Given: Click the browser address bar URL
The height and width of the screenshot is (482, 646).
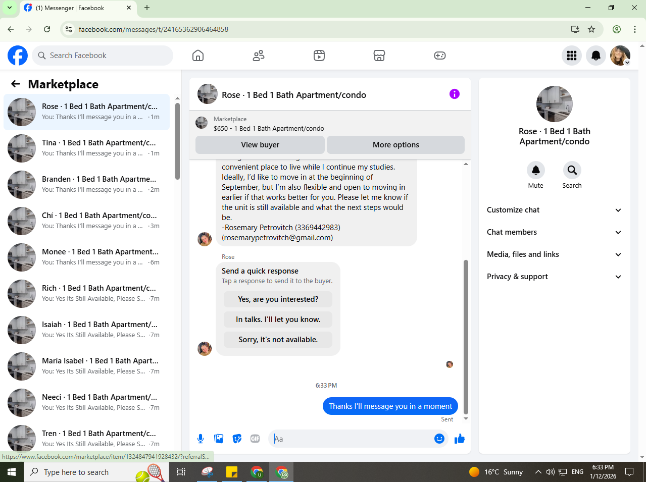Looking at the screenshot, I should pyautogui.click(x=154, y=29).
